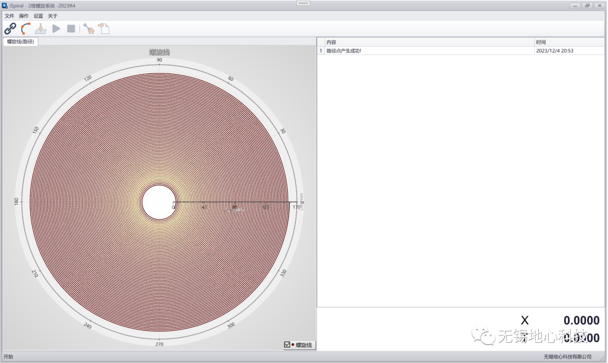Select the 螺旋线(路径) tab

[x=20, y=42]
